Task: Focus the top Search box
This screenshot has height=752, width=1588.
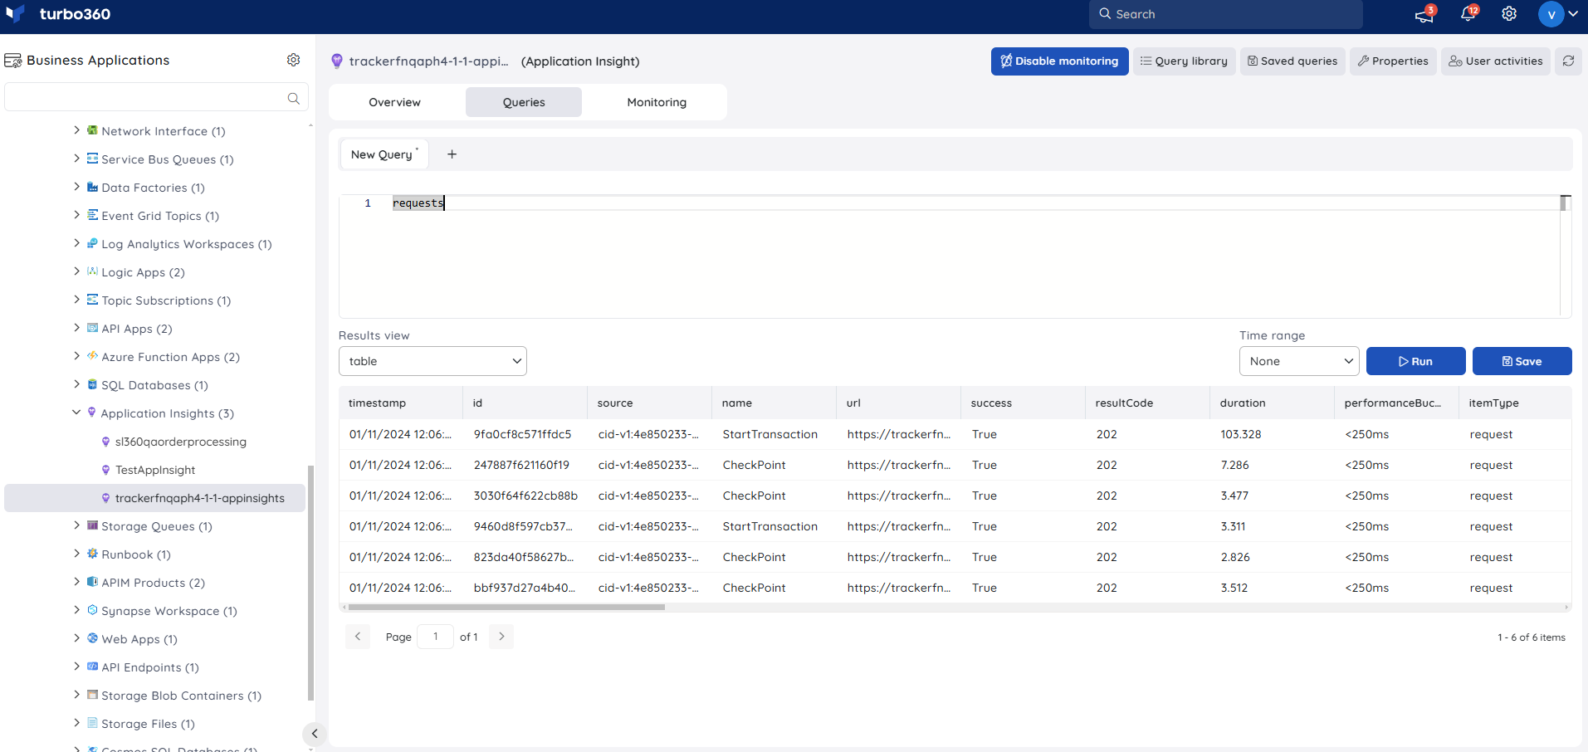Action: [1226, 14]
